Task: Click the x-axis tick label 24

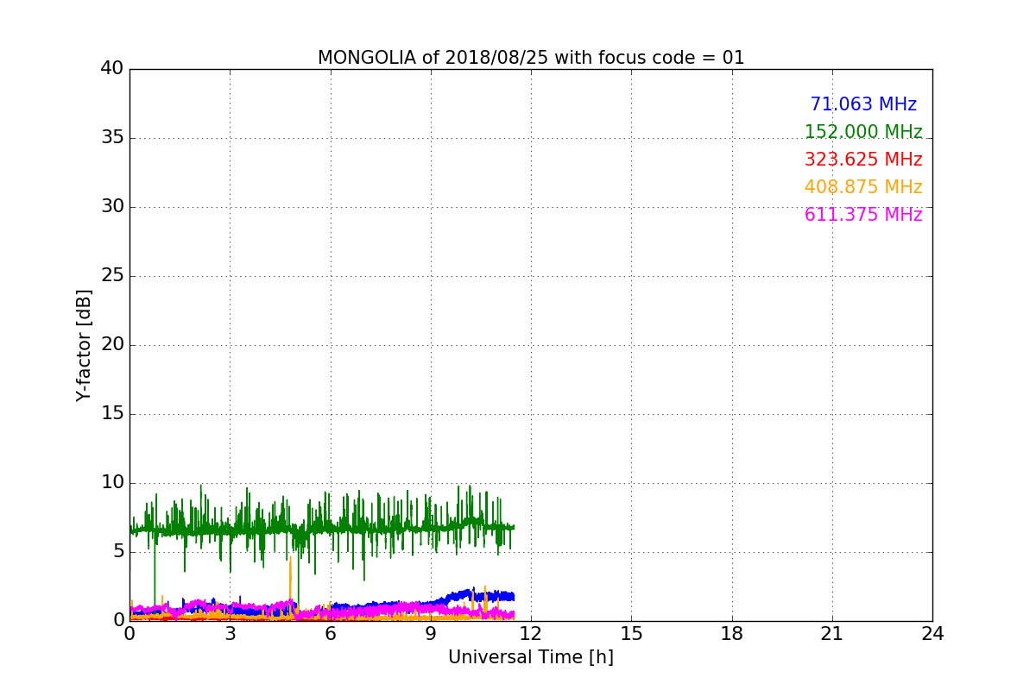Action: [932, 634]
